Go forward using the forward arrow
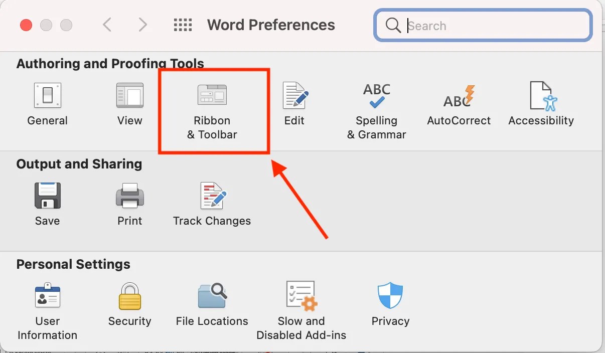This screenshot has width=605, height=353. pyautogui.click(x=143, y=25)
